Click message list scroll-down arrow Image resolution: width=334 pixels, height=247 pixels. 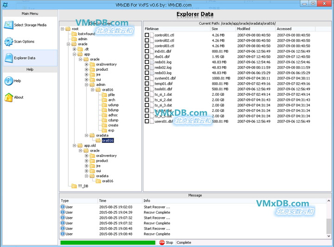(328, 236)
